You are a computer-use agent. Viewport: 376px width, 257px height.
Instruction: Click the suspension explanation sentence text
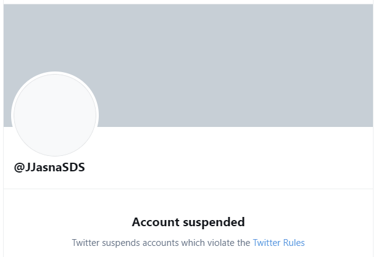188,243
